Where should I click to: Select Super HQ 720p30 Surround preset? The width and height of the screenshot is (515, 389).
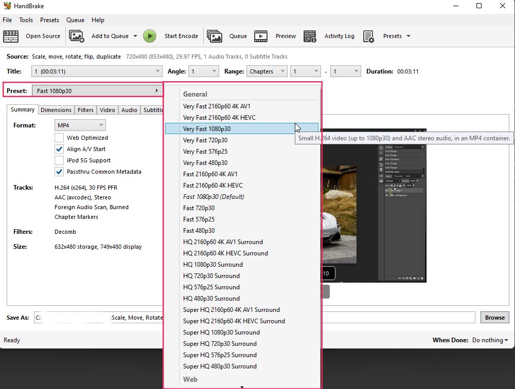(x=242, y=344)
